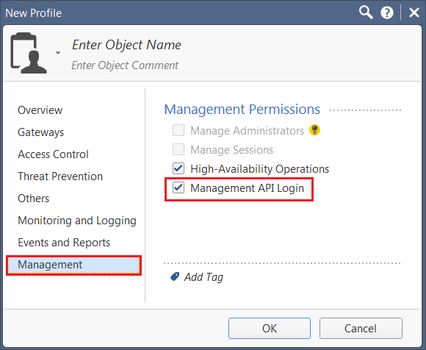Select Access Control in the sidebar
The width and height of the screenshot is (426, 350).
(x=53, y=154)
